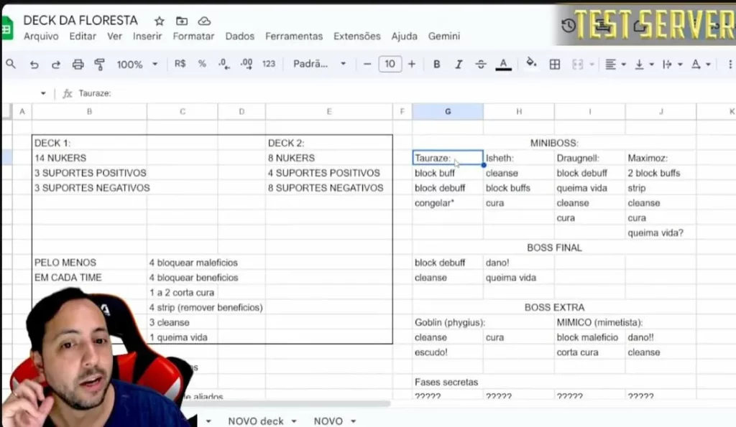Screen dimensions: 736x427
Task: Star the DECK DA FLORESTA document
Action: point(160,21)
